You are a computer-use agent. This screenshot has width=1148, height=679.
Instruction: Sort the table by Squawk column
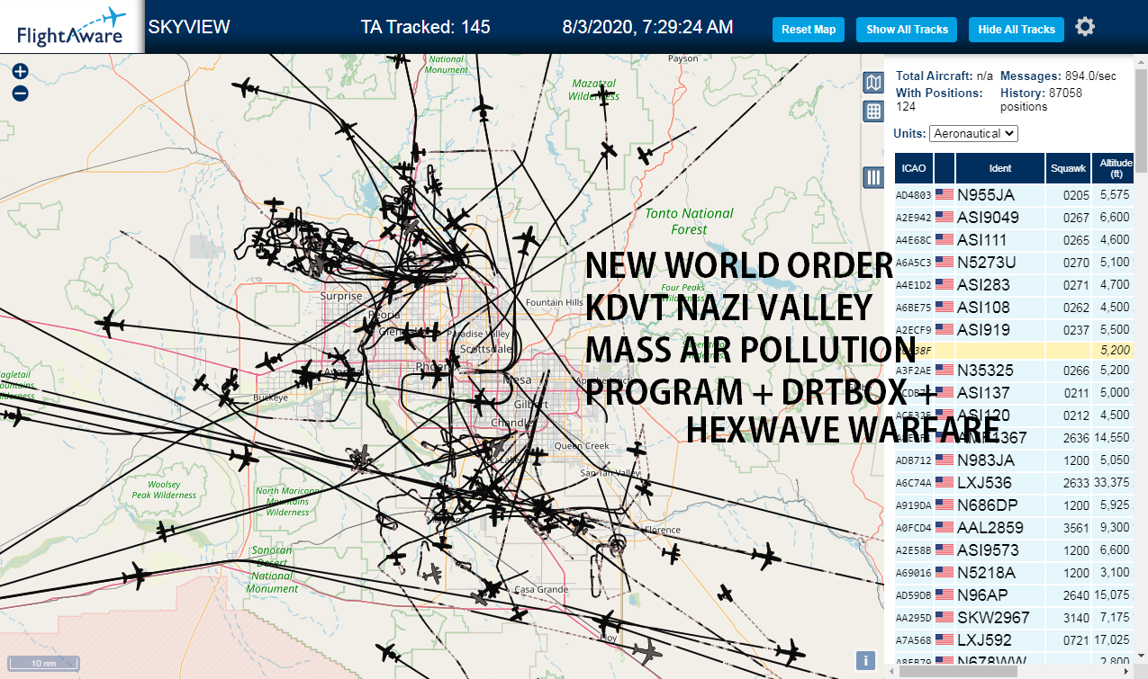[1069, 168]
